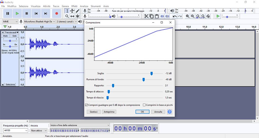The height and width of the screenshot is (138, 259).
Task: Click Fit selection to width zoom icon
Action: [x=198, y=16]
